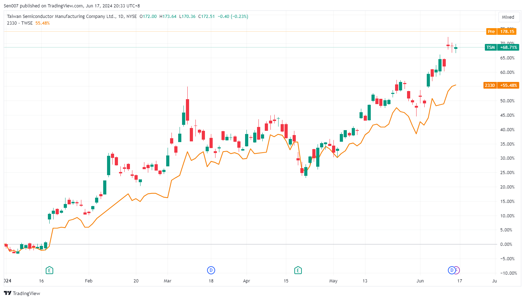Click the 55.48% value in the legend
This screenshot has width=525, height=300.
click(x=43, y=23)
